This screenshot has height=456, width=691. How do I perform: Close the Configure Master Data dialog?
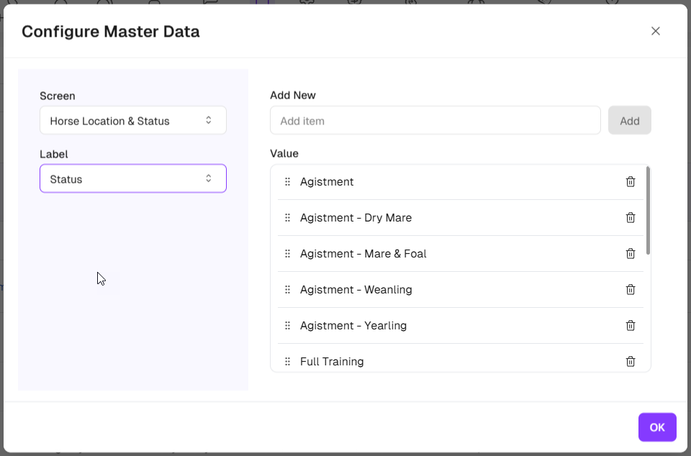pyautogui.click(x=655, y=31)
